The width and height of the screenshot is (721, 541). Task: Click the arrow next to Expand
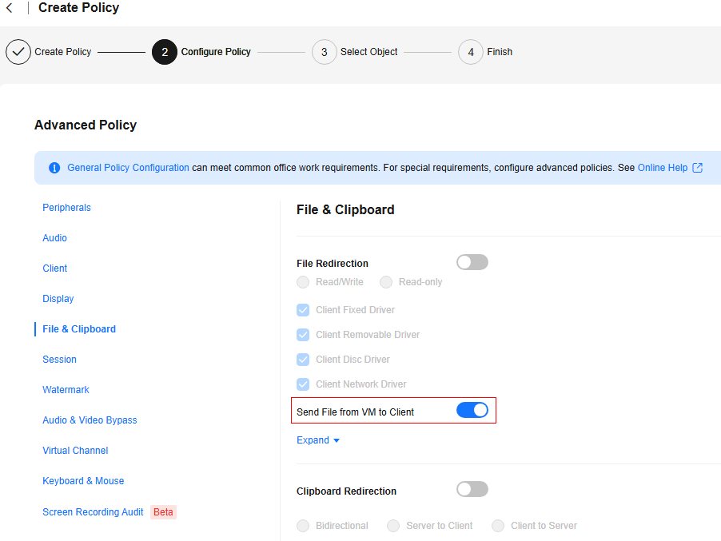[x=337, y=440]
